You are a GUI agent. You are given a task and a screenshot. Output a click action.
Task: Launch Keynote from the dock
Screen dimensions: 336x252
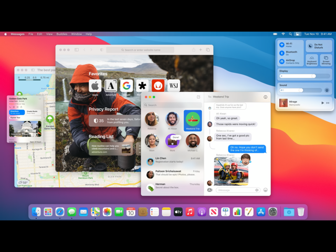coord(225,212)
